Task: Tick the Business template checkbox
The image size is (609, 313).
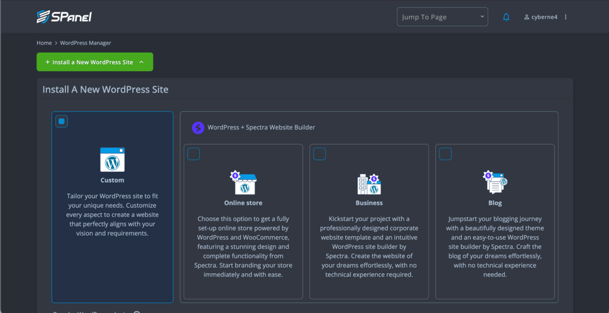Action: click(x=319, y=154)
